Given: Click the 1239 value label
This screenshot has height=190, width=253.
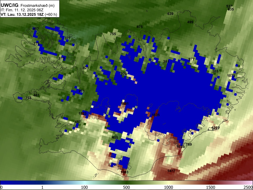Looking at the screenshot, I should click(215, 128).
